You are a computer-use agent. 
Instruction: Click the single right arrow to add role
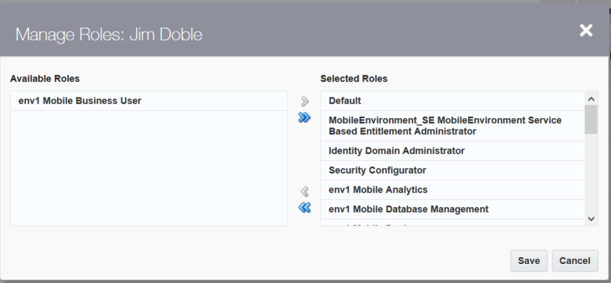pyautogui.click(x=304, y=101)
